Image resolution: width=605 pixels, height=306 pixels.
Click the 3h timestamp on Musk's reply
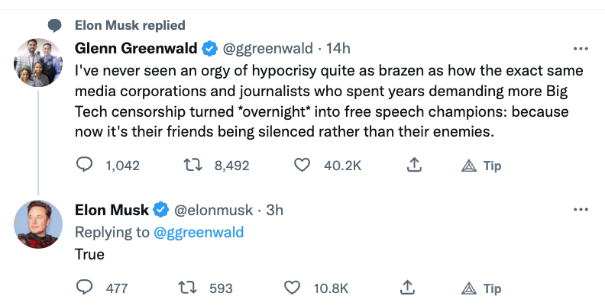[x=273, y=210]
